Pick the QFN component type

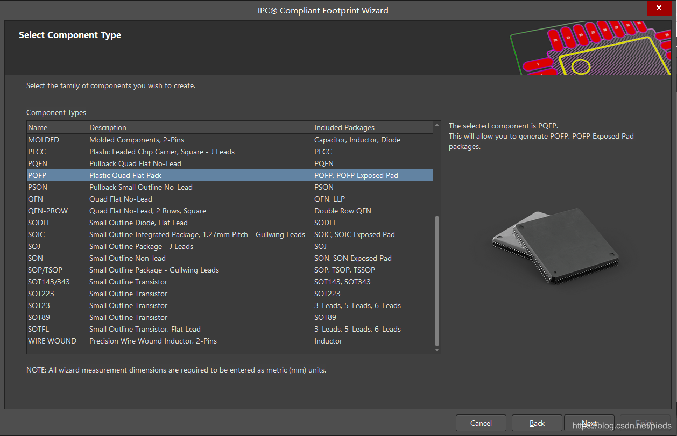coord(36,199)
